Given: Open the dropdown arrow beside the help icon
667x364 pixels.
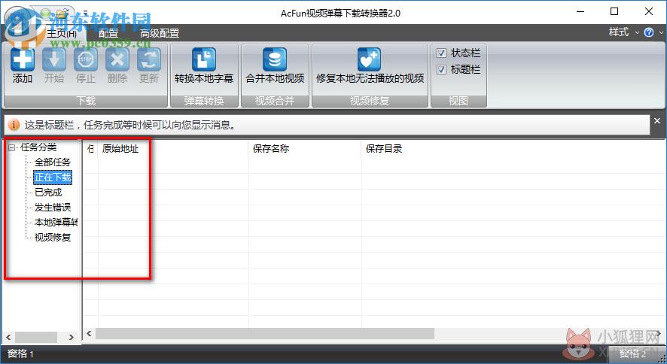Looking at the screenshot, I should [x=661, y=32].
